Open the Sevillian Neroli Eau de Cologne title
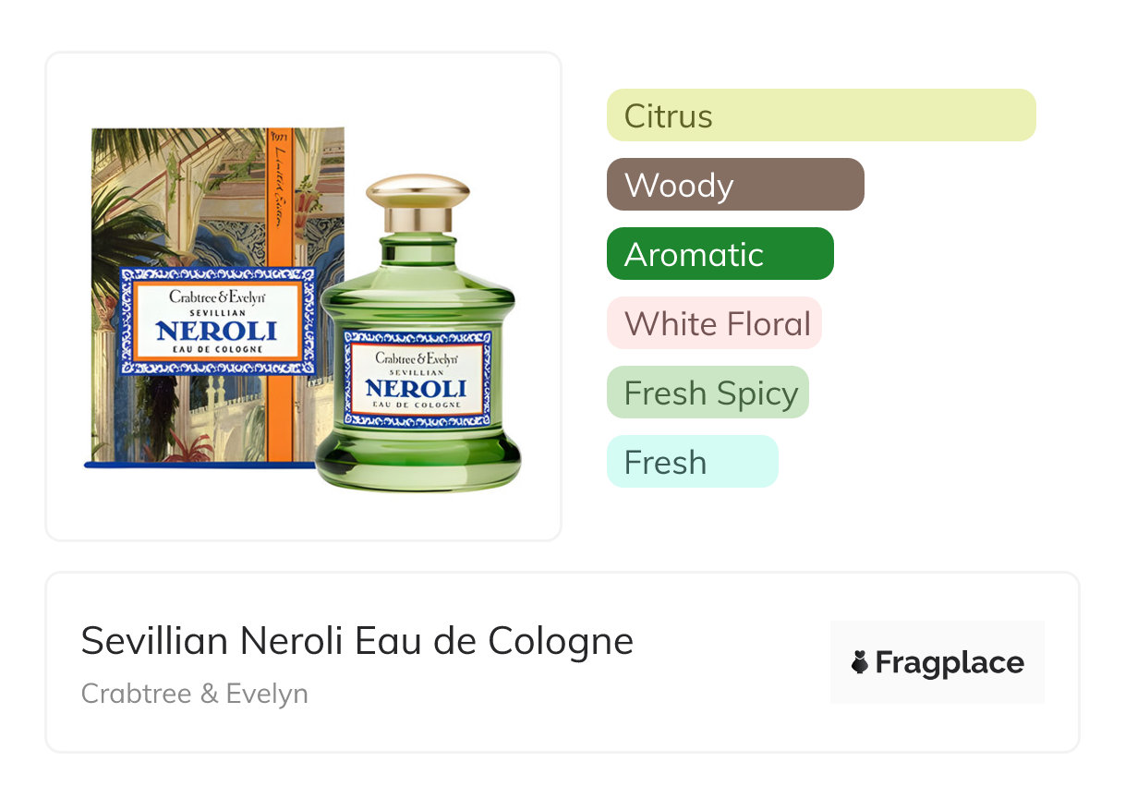 tap(357, 640)
